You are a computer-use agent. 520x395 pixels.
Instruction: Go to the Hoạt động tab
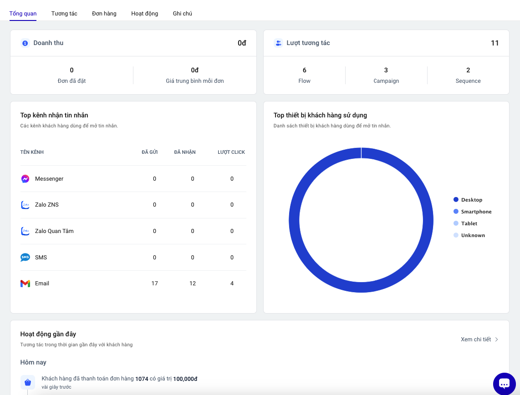pyautogui.click(x=145, y=14)
